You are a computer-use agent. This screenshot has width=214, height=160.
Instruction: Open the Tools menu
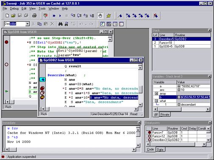tap(42, 9)
